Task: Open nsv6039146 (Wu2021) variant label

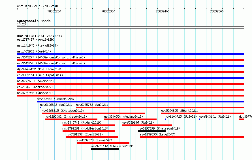Action: tap(138, 122)
